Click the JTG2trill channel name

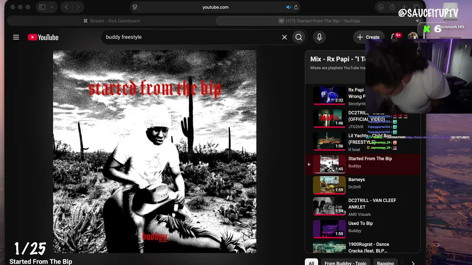pos(357,127)
